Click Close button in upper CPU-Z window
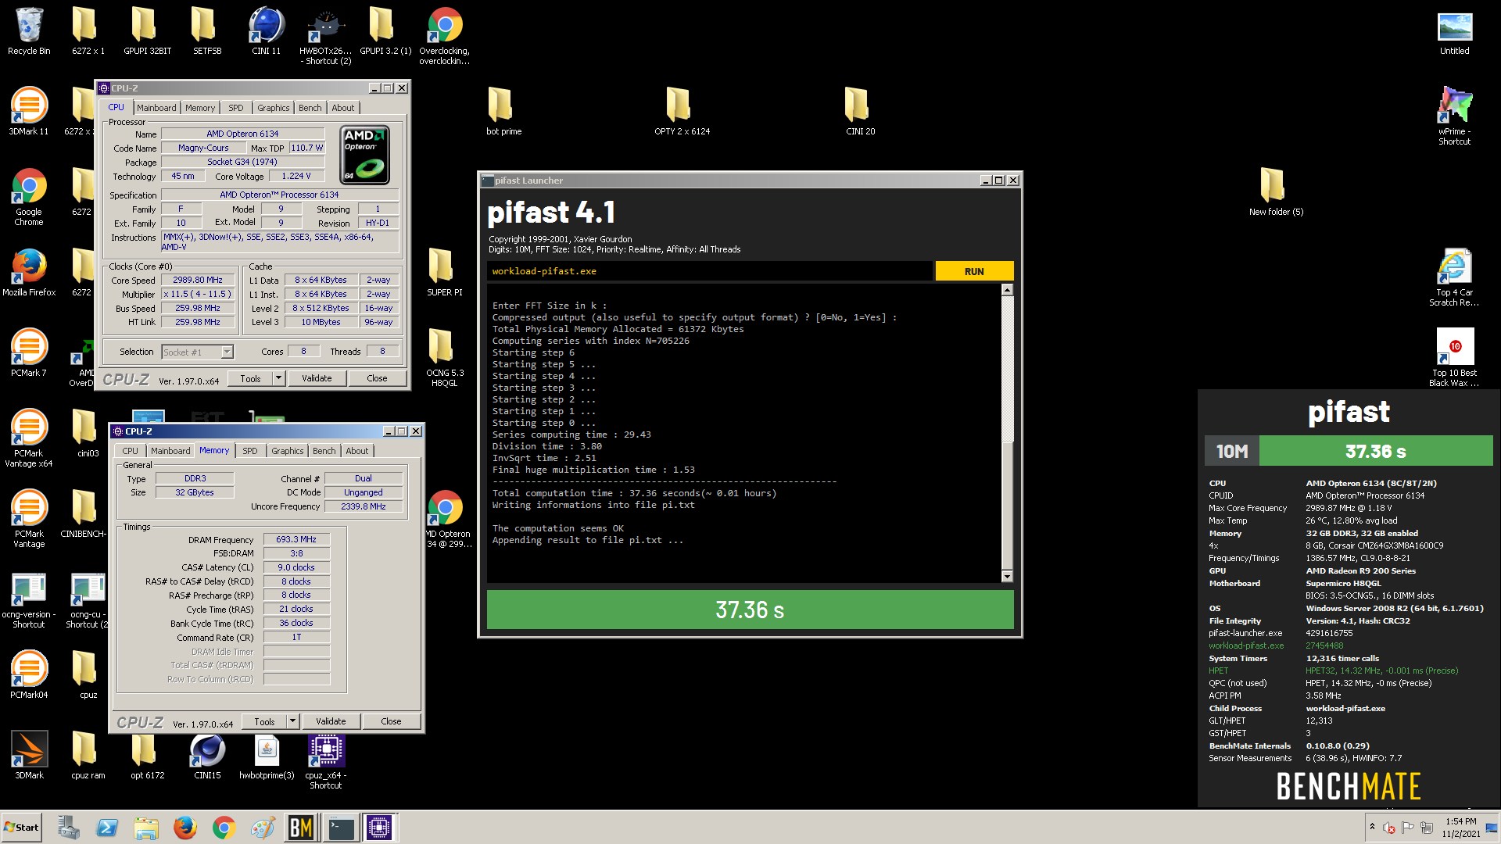 [377, 379]
